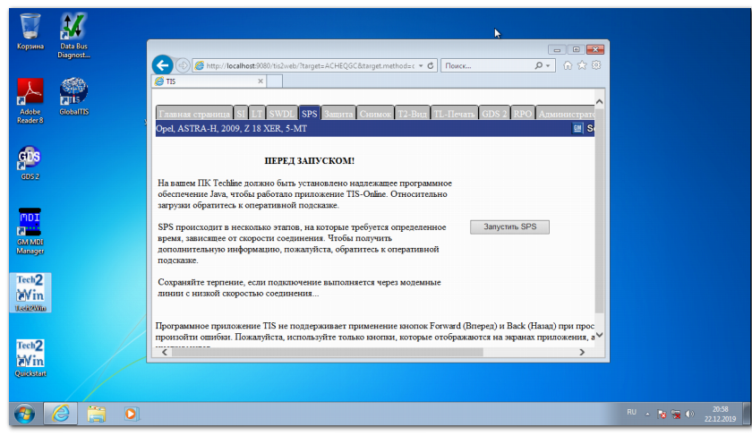Screen dimensions: 752x436
Task: Expand the address bar URL dropdown
Action: (421, 65)
